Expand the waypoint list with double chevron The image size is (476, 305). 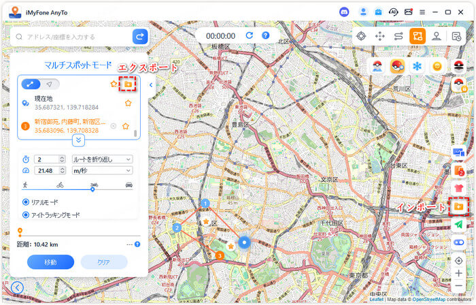tap(79, 140)
